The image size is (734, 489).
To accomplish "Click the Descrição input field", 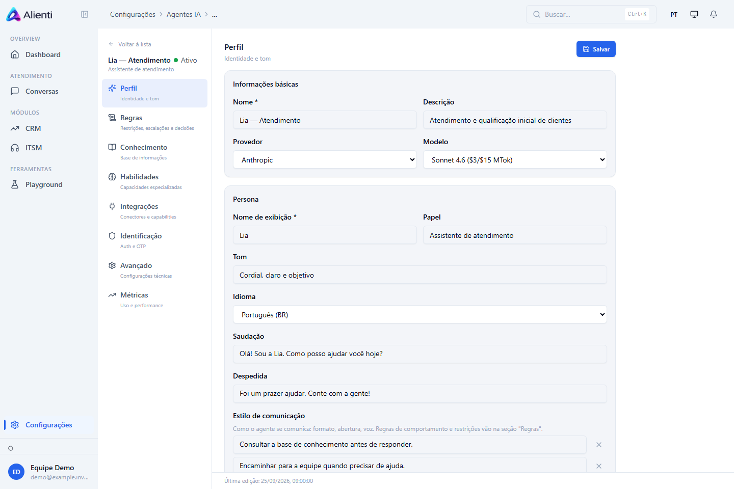I will 515,120.
